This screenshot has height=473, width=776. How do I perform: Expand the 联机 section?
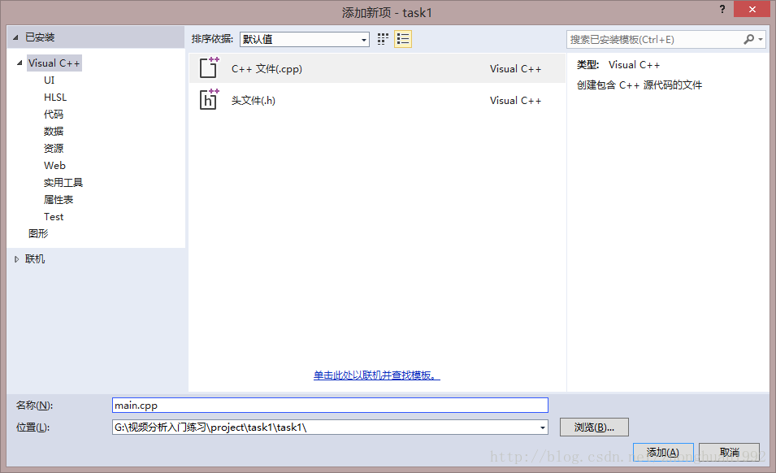point(16,259)
